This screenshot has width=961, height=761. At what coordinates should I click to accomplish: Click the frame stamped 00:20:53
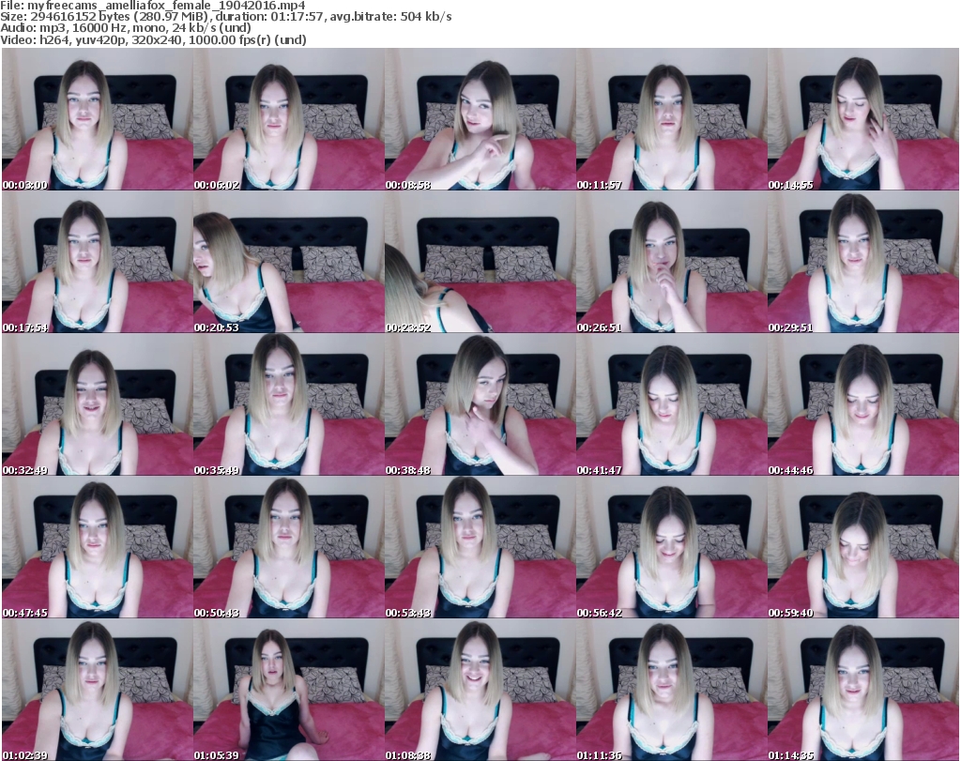click(x=289, y=262)
